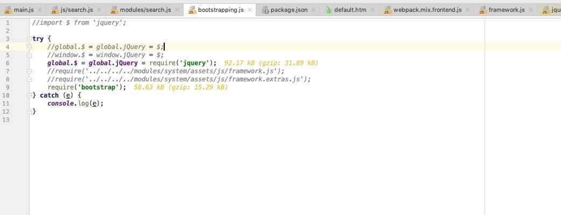
Task: Click the commented import line for jquery
Action: pyautogui.click(x=80, y=23)
